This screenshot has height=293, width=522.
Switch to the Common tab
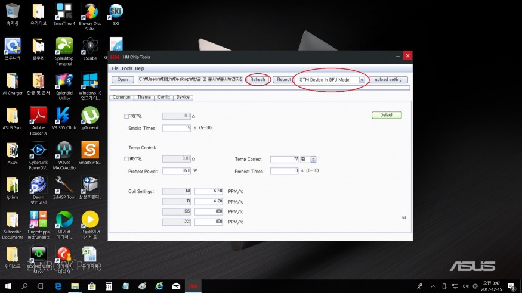[x=121, y=97]
